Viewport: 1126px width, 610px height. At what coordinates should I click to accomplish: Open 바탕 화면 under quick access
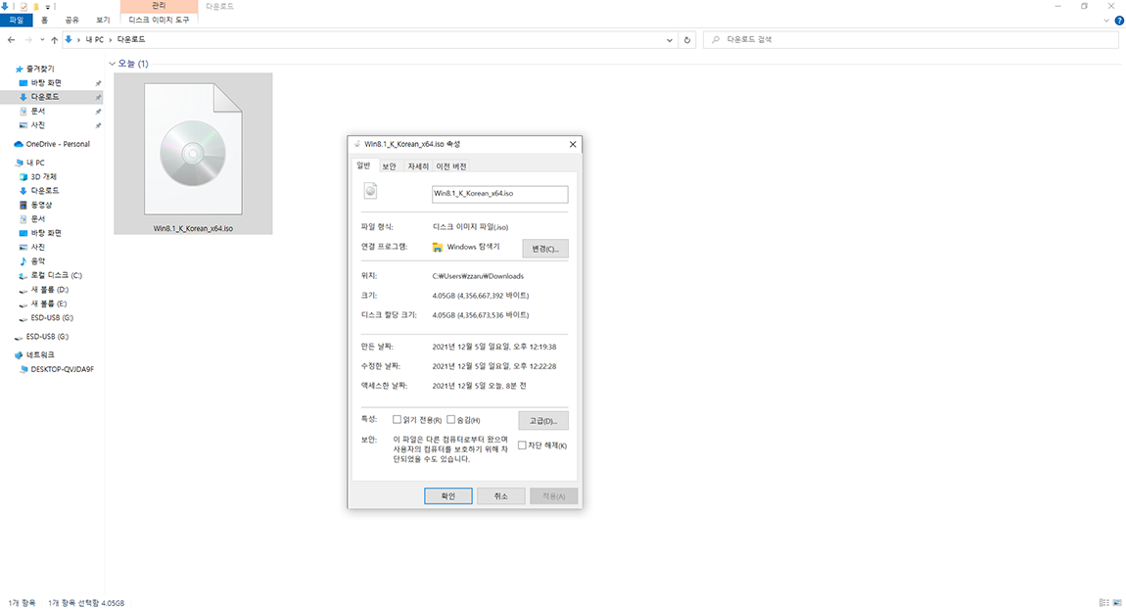click(x=45, y=82)
